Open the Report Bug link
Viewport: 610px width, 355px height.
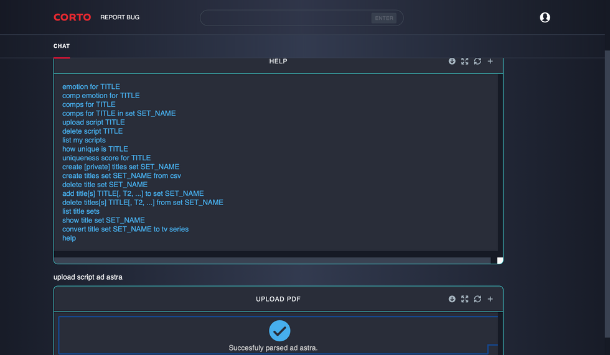click(x=120, y=17)
